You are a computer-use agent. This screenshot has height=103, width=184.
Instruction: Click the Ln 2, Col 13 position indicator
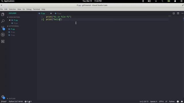coord(144,102)
